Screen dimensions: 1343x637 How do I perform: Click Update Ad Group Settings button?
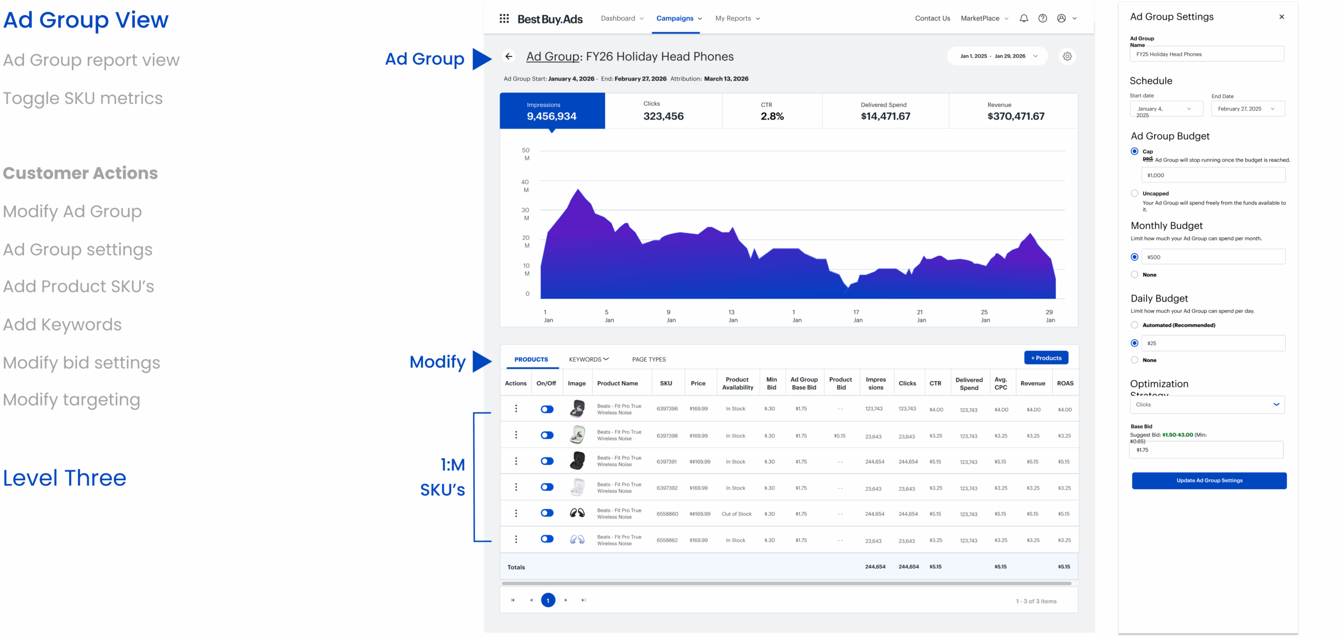click(x=1209, y=481)
